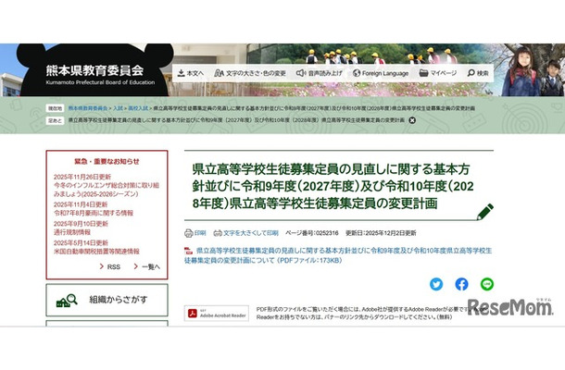Click the 2025年5月14日更新 date text
The height and width of the screenshot is (370, 565).
[82, 243]
